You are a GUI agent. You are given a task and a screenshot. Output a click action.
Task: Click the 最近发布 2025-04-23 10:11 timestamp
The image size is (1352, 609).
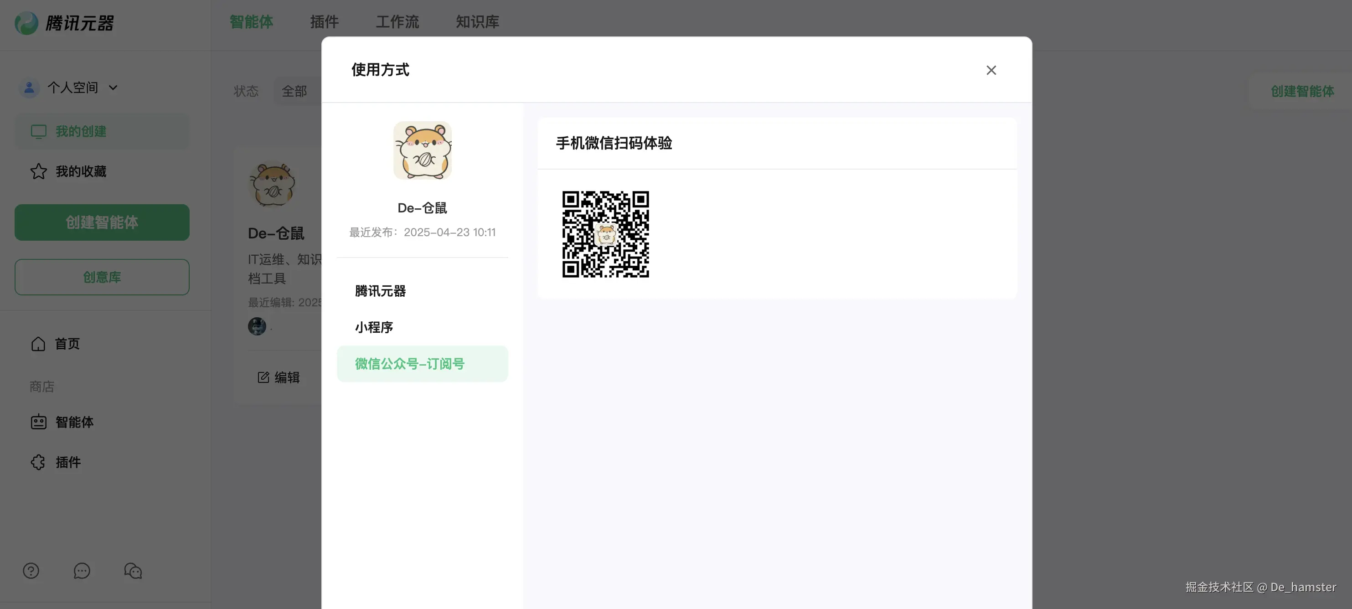(x=423, y=232)
